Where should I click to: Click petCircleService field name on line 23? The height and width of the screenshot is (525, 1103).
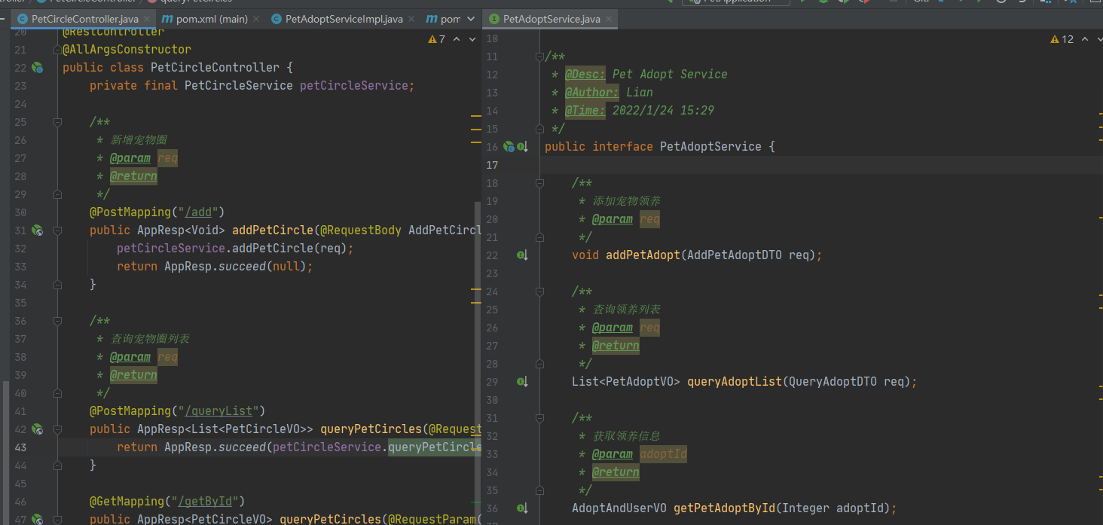click(354, 86)
